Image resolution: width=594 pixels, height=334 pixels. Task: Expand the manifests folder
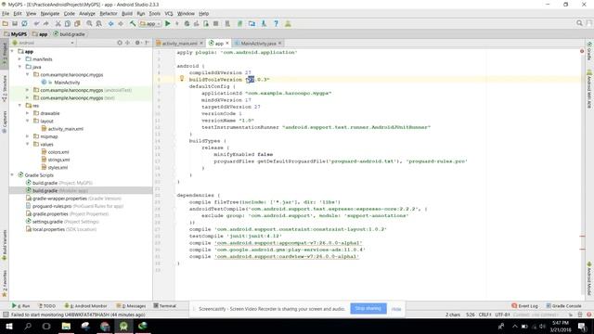(x=20, y=59)
